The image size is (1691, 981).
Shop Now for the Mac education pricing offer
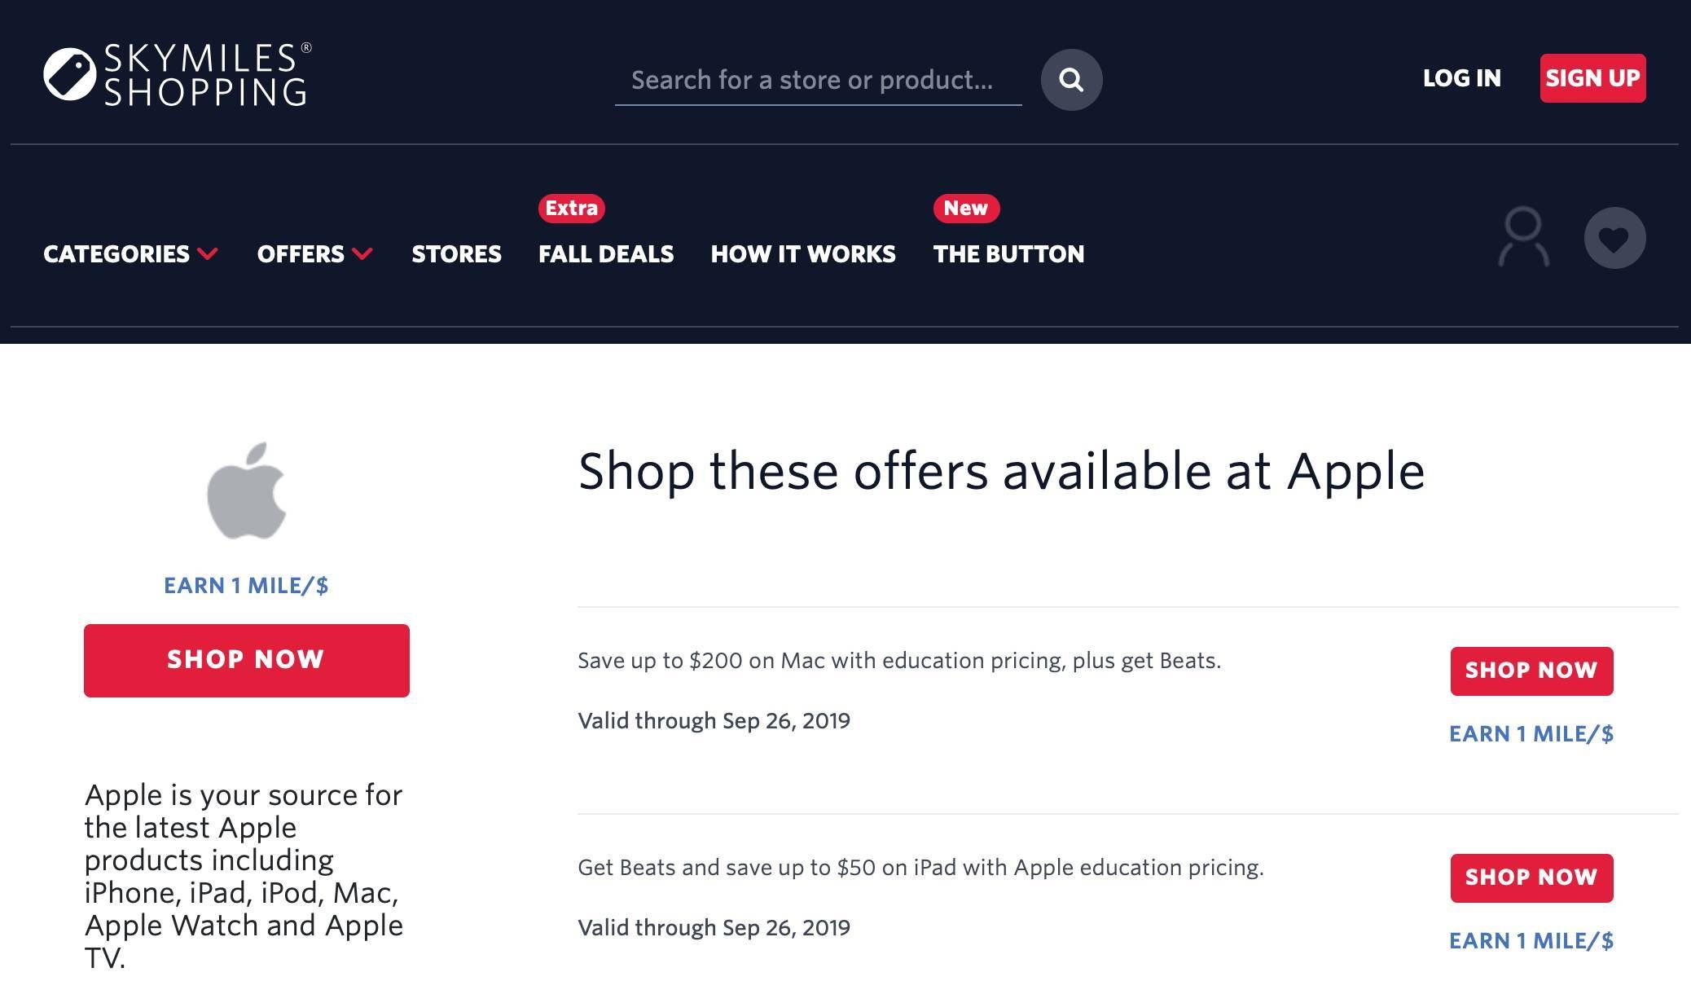pos(1531,671)
